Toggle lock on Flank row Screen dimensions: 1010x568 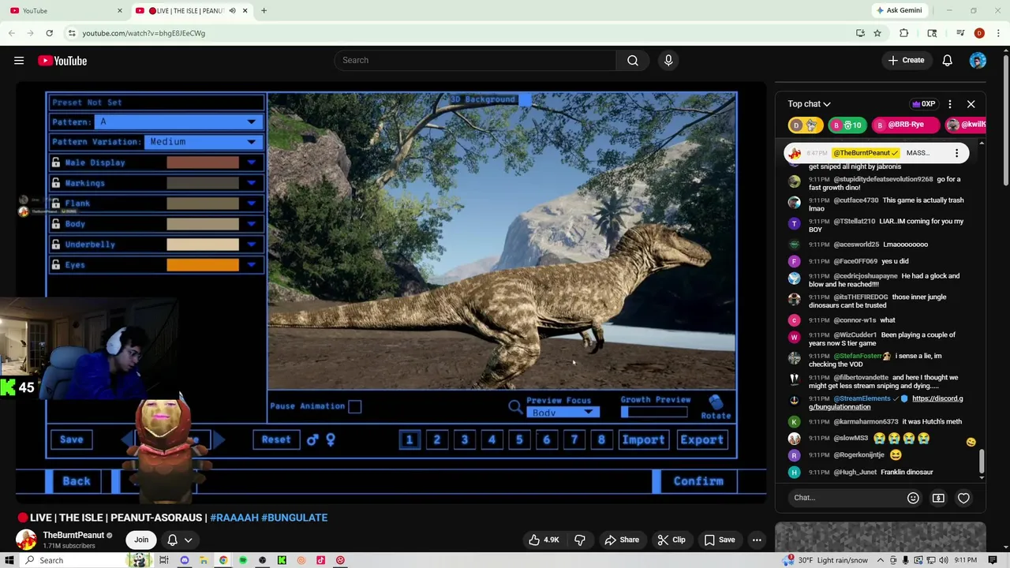pyautogui.click(x=56, y=204)
